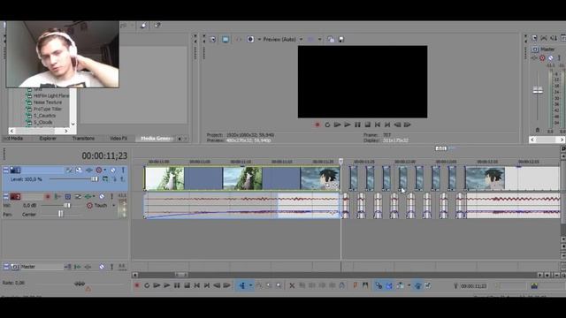Adjust audio track Vol slider
The height and width of the screenshot is (318, 566).
(67, 206)
